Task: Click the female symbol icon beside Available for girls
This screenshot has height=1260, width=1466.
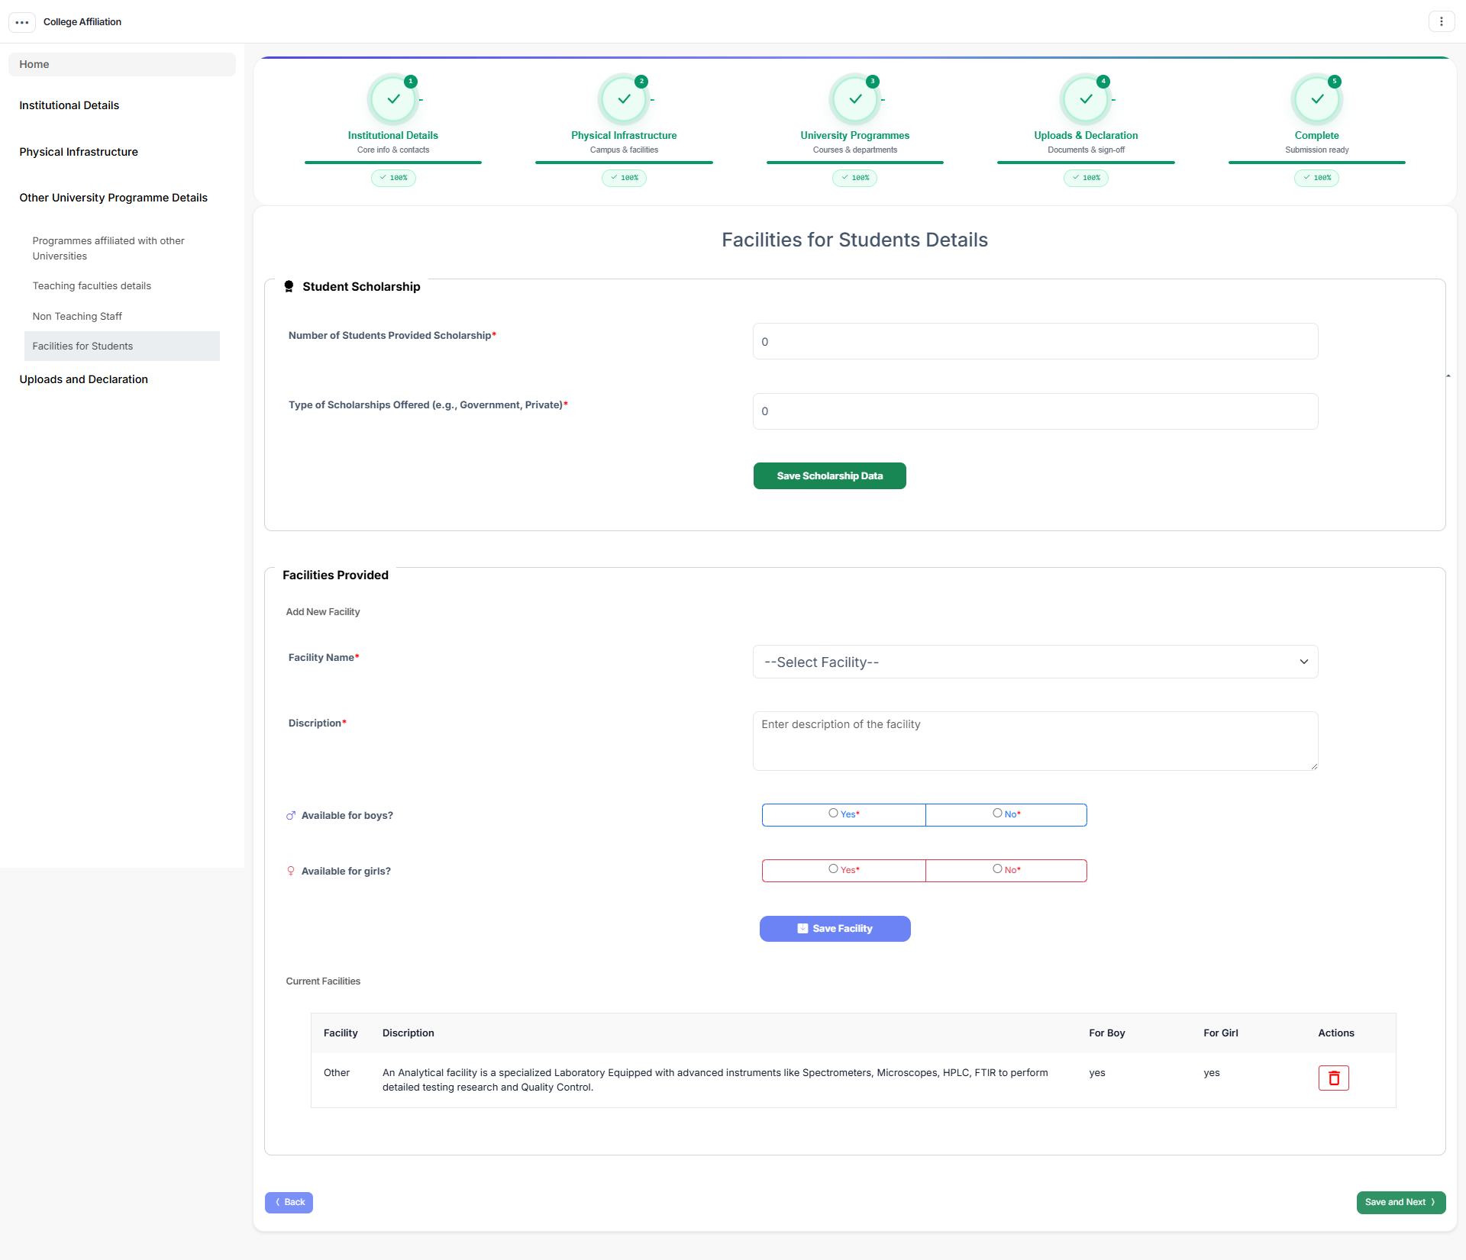Action: (291, 871)
